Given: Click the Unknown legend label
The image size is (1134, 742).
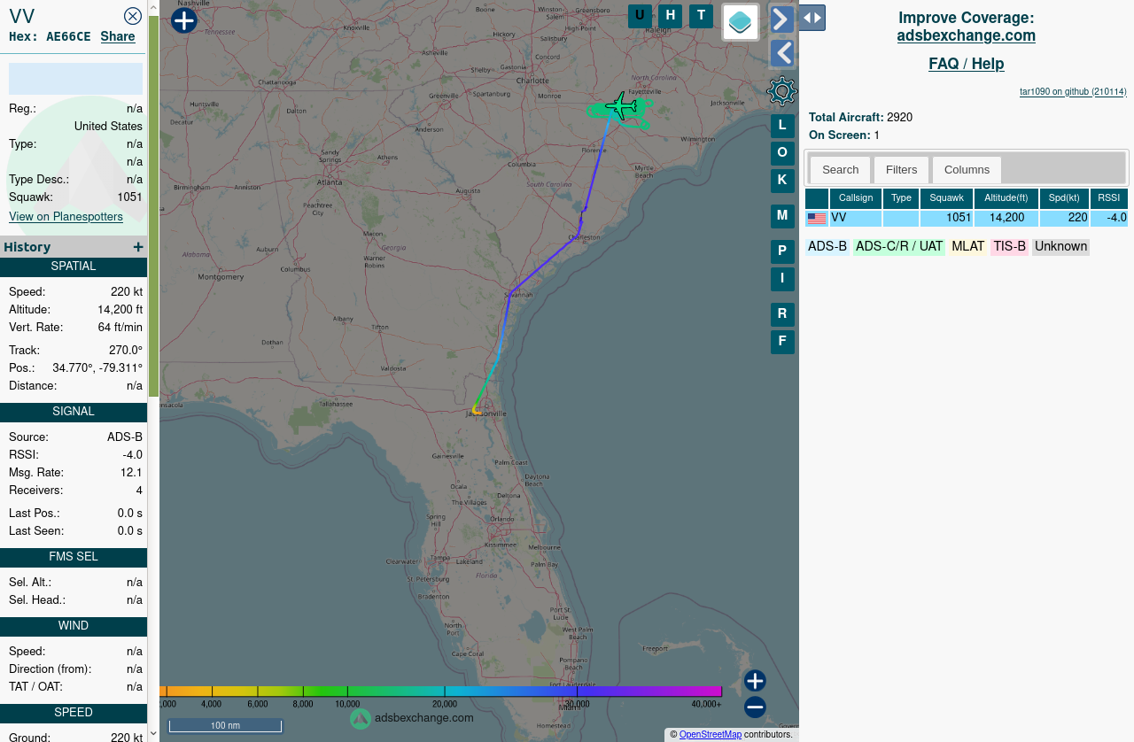Looking at the screenshot, I should click(x=1060, y=247).
